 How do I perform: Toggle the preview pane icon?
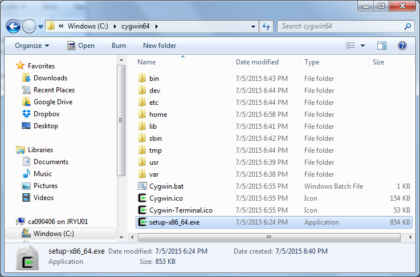[x=382, y=46]
